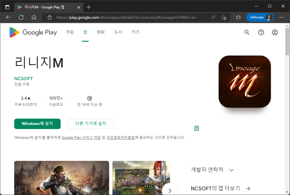
Task: Click scrollbar up arrow
Action: coord(287,26)
